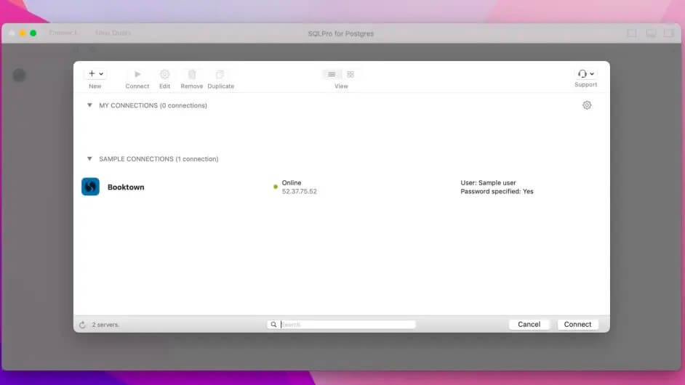The width and height of the screenshot is (685, 385).
Task: Open connections settings gear icon
Action: 587,105
